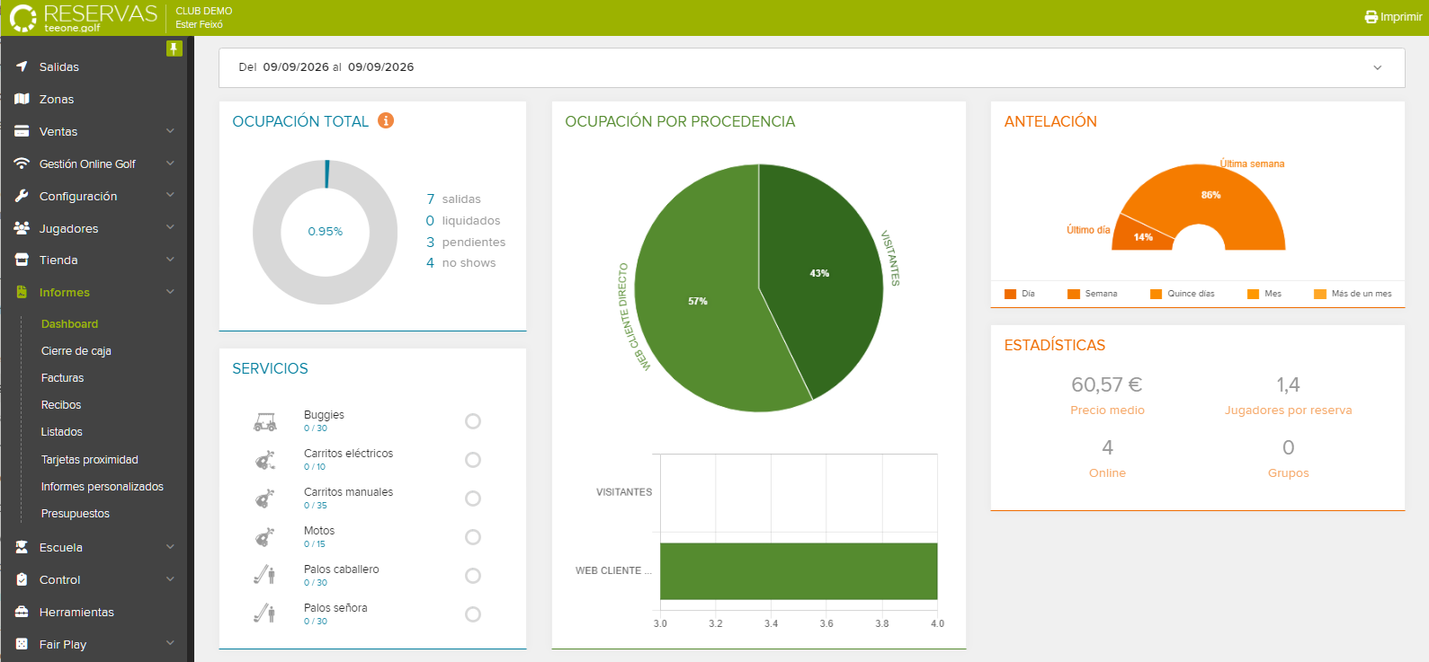
Task: Click the Buggies golf cart icon
Action: (x=265, y=422)
